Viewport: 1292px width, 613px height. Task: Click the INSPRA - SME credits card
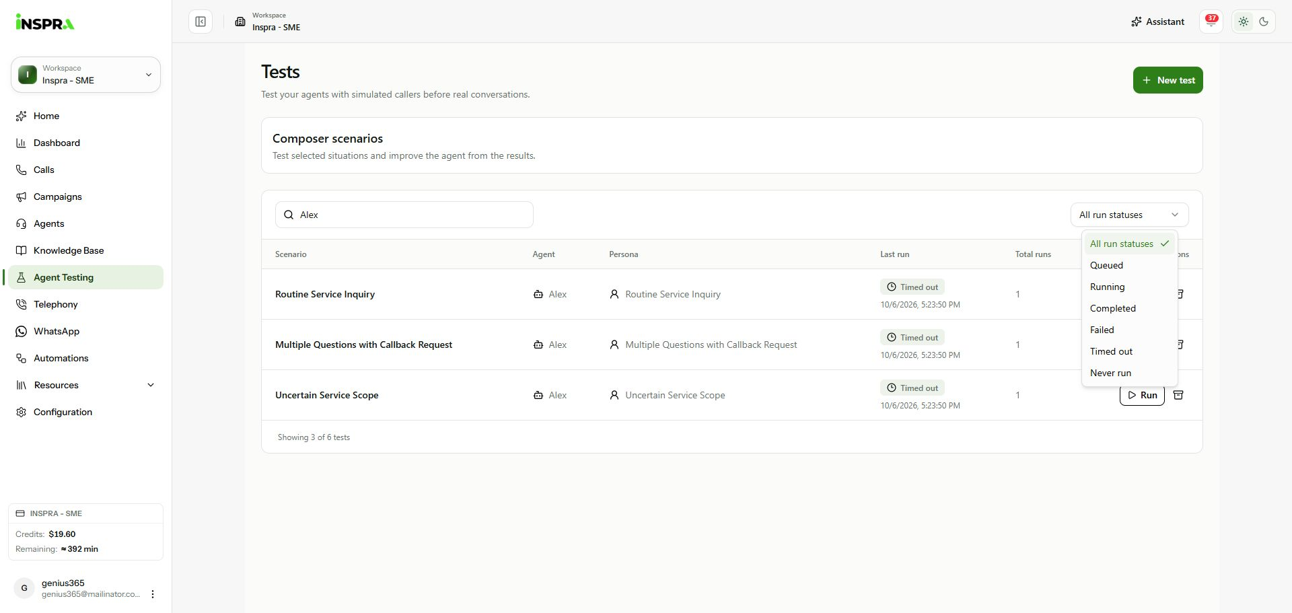coord(85,532)
